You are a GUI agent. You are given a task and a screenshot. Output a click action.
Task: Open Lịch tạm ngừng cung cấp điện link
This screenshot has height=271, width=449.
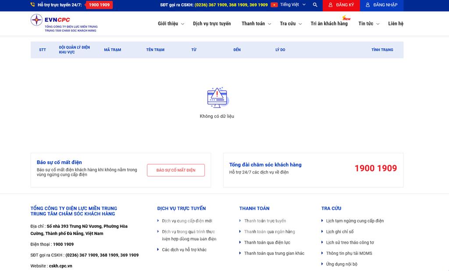[355, 221]
